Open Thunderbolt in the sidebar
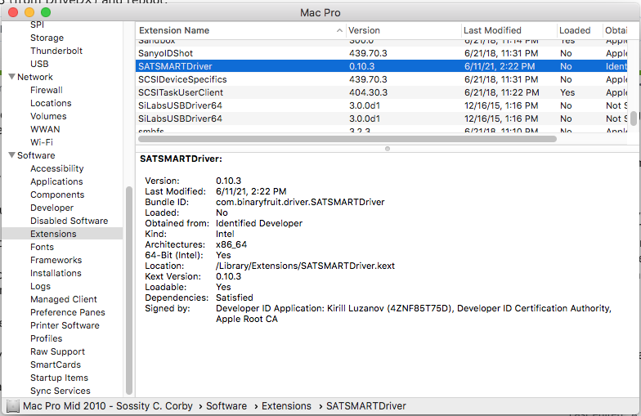The width and height of the screenshot is (641, 416). pyautogui.click(x=56, y=51)
